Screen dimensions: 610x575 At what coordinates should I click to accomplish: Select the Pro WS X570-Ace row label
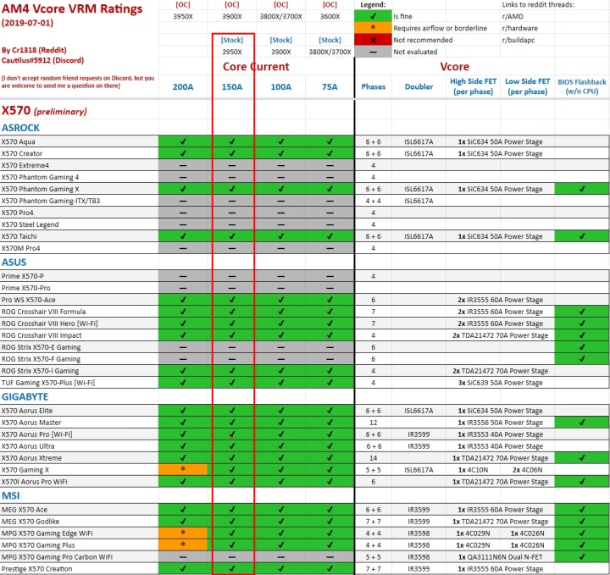click(29, 300)
